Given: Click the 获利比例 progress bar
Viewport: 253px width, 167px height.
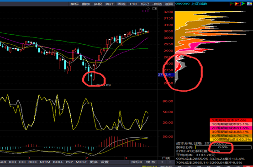Looking at the screenshot, I should click(x=223, y=147).
